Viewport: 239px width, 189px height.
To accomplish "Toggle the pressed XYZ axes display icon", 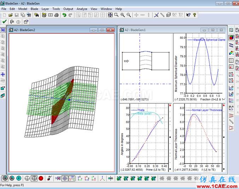I will click(72, 178).
